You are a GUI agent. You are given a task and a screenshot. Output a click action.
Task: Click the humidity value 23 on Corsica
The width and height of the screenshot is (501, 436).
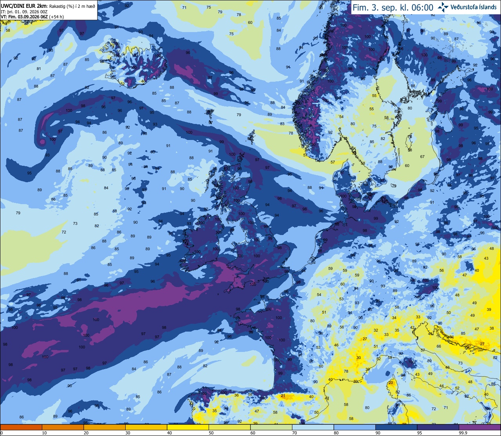click(x=391, y=382)
